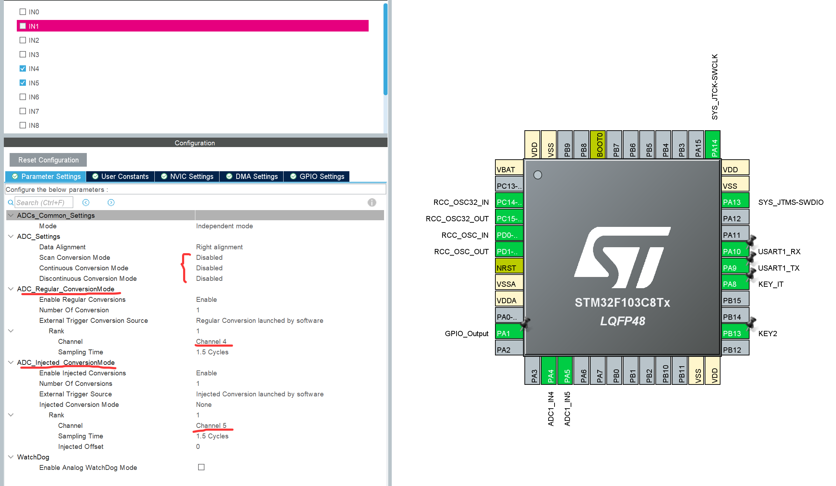Click 'Regular Conversion launched by software' value
This screenshot has width=836, height=486.
coord(259,320)
